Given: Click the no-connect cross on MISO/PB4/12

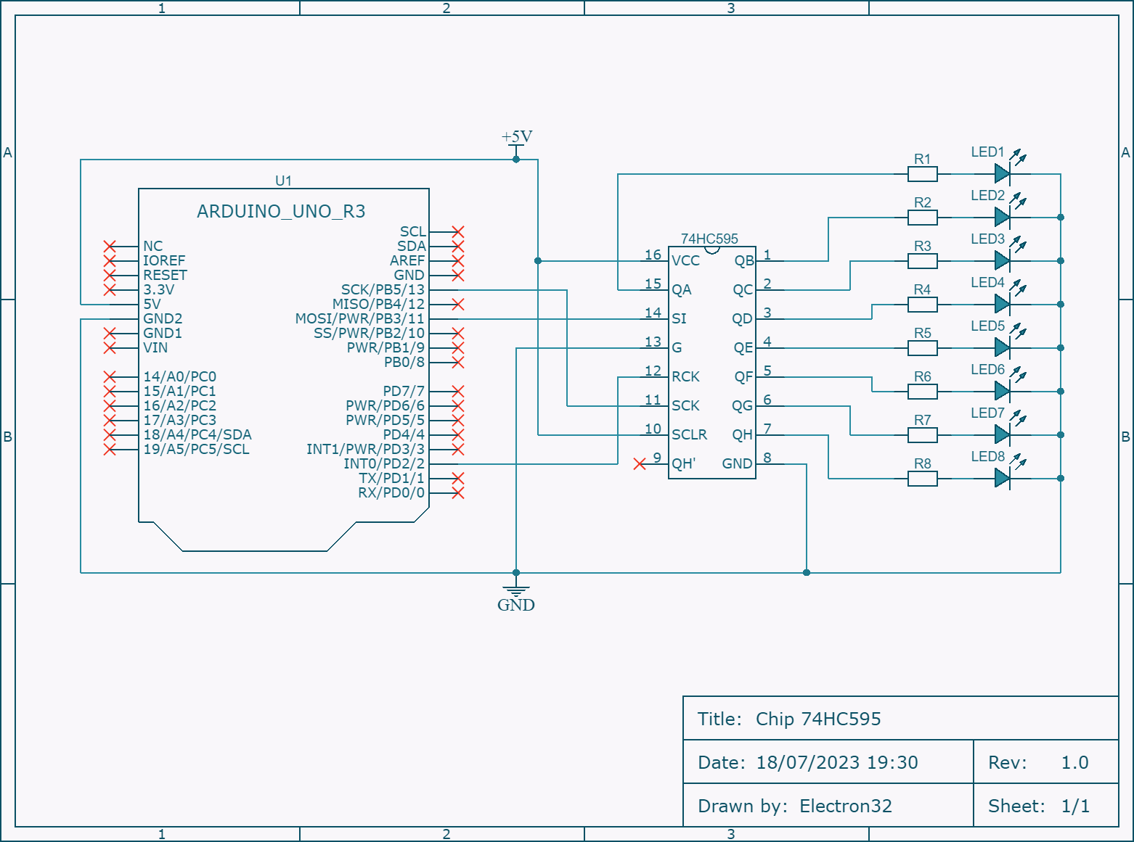Looking at the screenshot, I should (x=458, y=305).
